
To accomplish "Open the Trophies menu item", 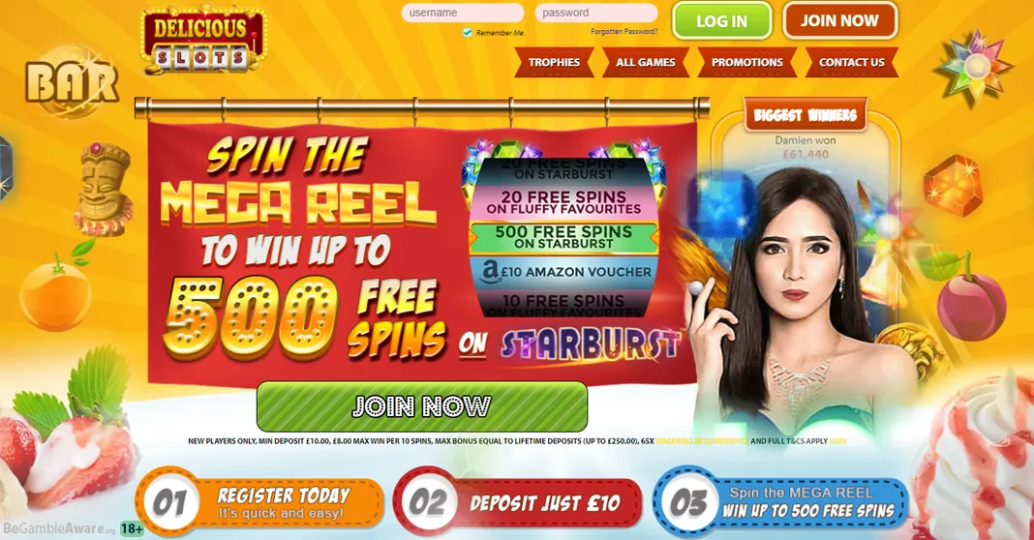I will point(554,63).
